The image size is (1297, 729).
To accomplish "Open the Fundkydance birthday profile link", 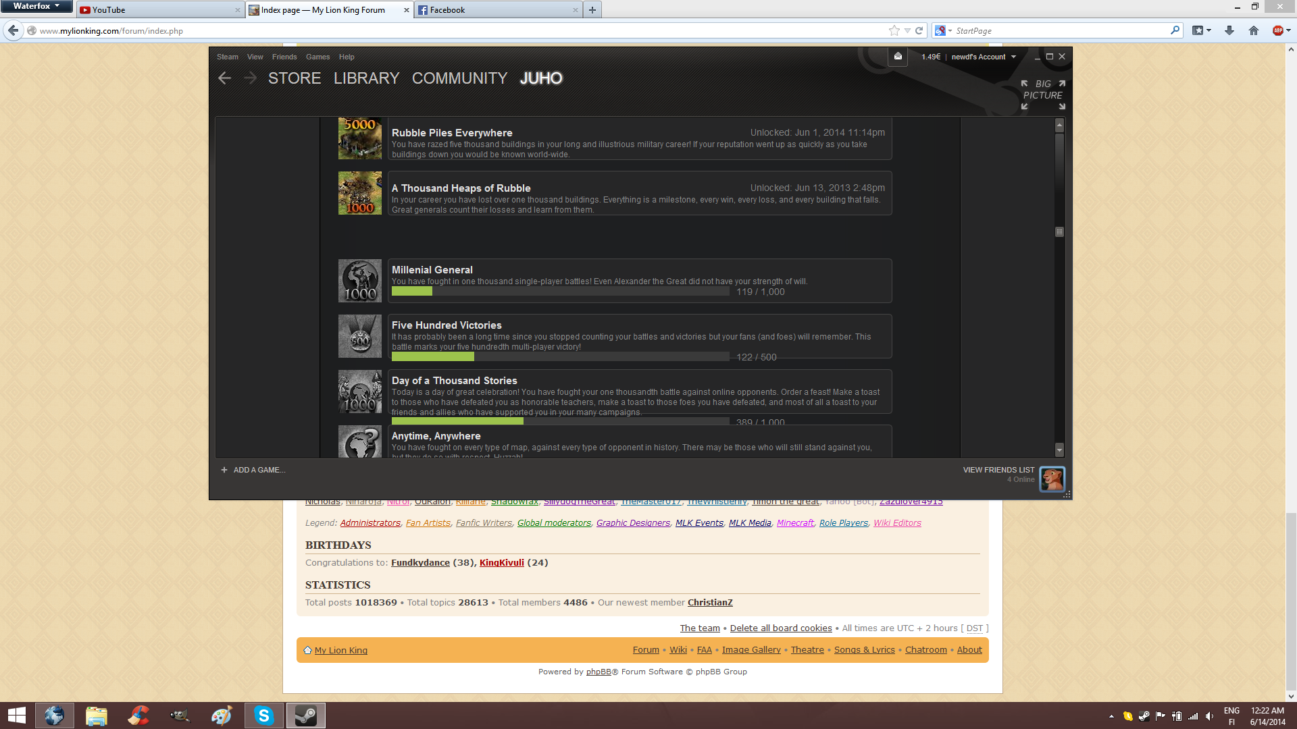I will (420, 563).
